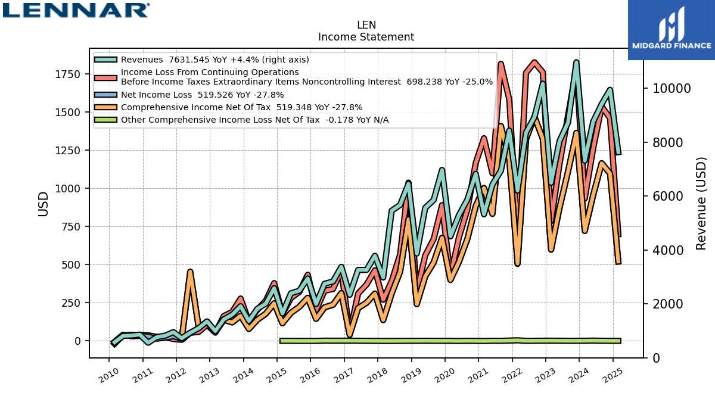This screenshot has height=402, width=715.
Task: Click the 2012 orange comprehensive income spike
Action: tap(190, 272)
